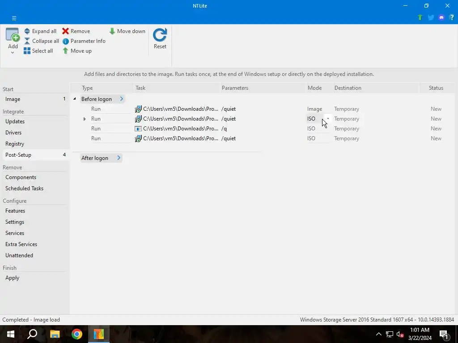Click the Mode column header
This screenshot has width=458, height=343.
point(314,88)
